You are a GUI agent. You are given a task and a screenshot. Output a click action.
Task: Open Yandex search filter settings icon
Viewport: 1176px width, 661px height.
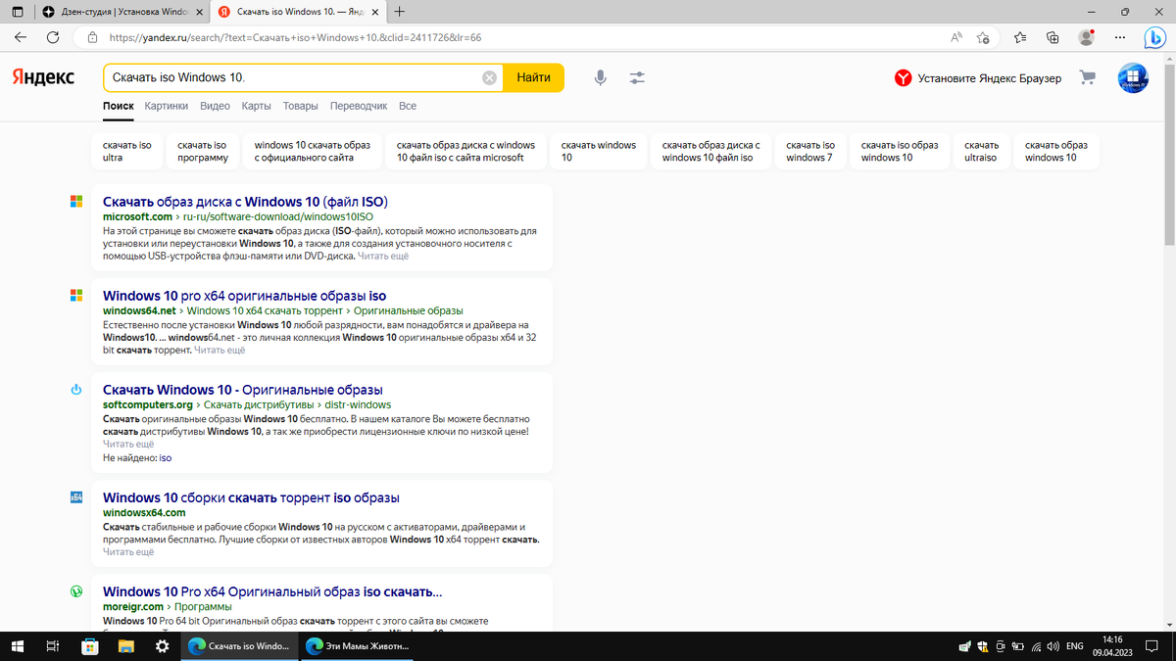tap(637, 77)
